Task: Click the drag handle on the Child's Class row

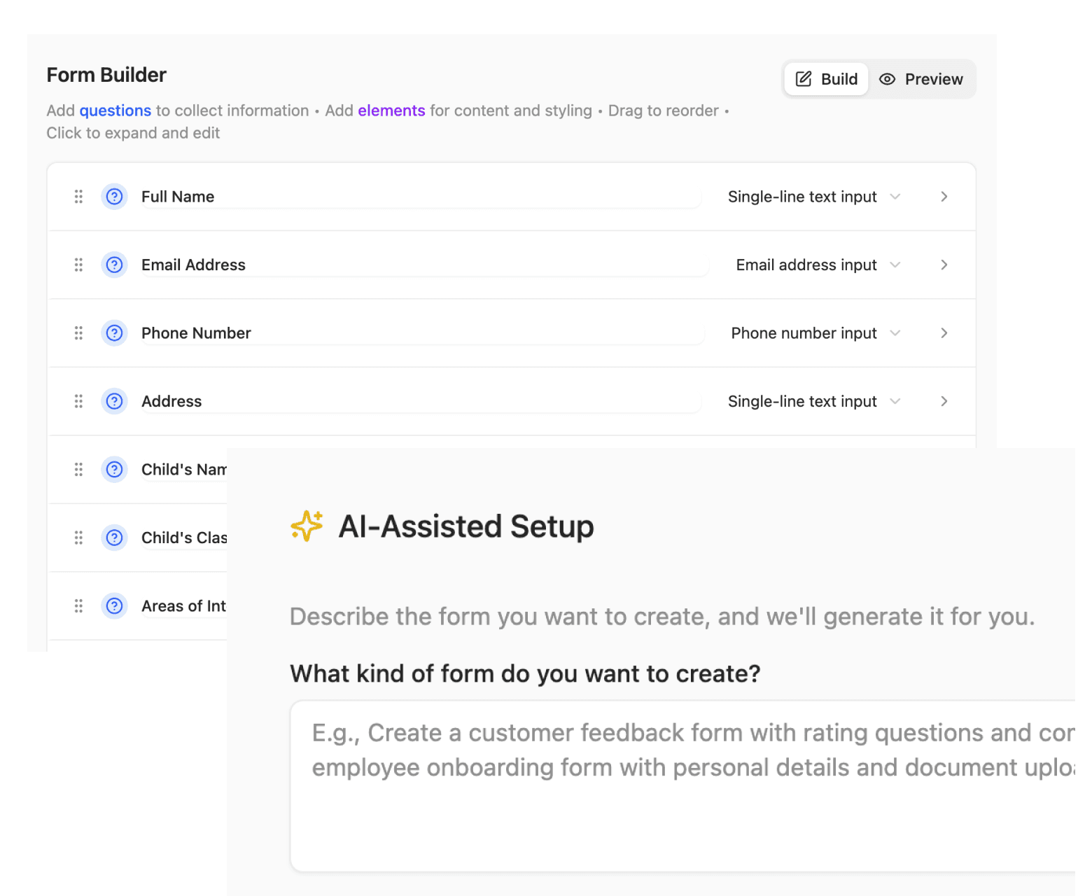Action: click(x=78, y=538)
